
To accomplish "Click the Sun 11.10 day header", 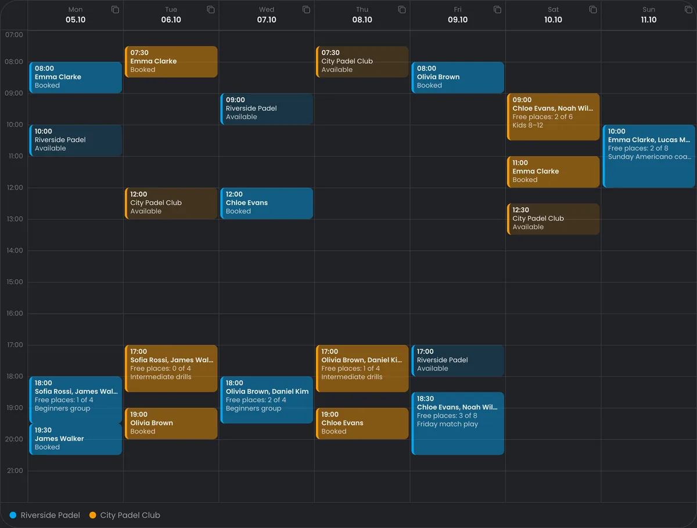I will [649, 15].
